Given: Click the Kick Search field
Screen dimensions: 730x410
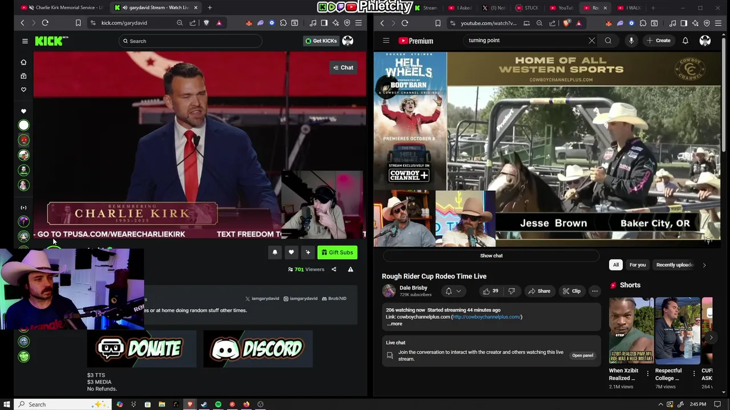Looking at the screenshot, I should [190, 41].
